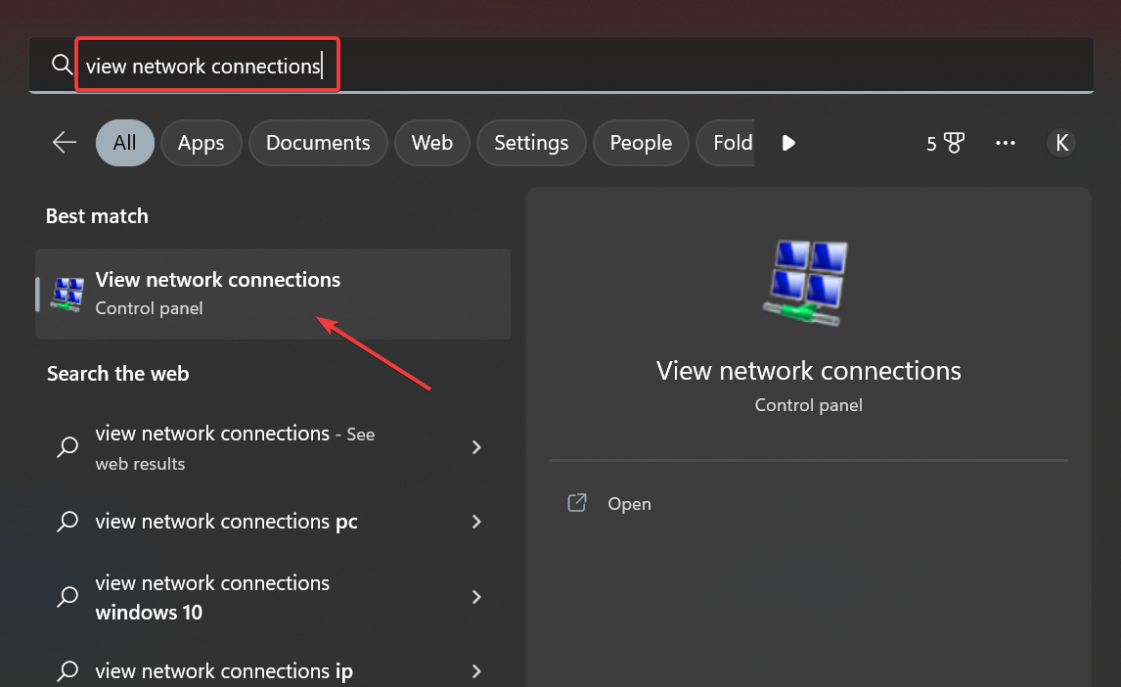Click search icon beside 'view network connections ip'
The height and width of the screenshot is (687, 1121).
67,670
